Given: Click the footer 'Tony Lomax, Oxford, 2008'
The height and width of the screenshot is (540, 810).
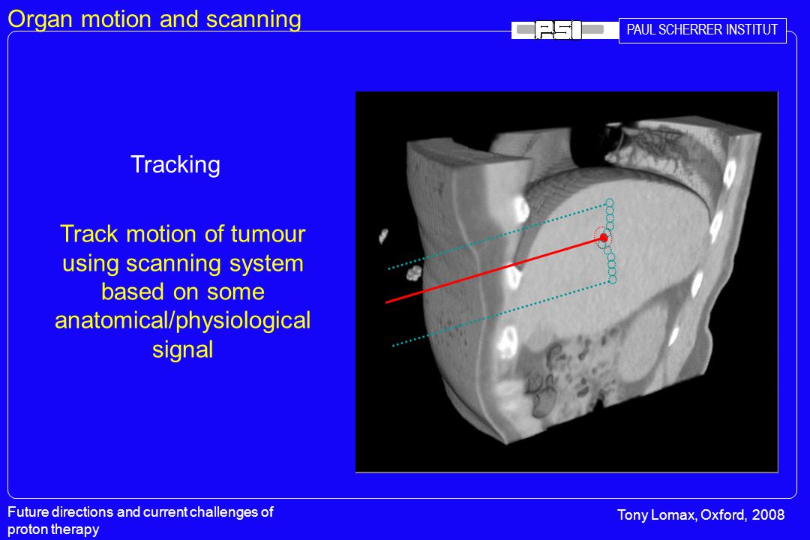Looking at the screenshot, I should pyautogui.click(x=701, y=514).
